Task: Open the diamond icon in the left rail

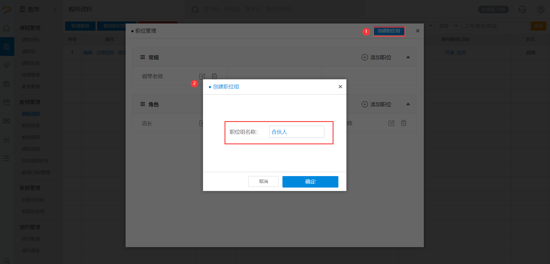Action: point(7,65)
